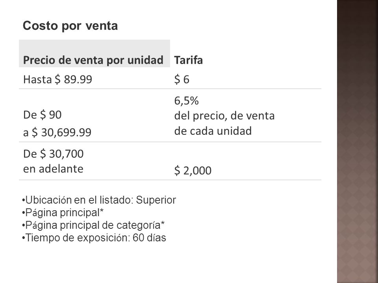Click the 'a $ 30,699.99' text
The width and height of the screenshot is (378, 283).
click(x=57, y=132)
